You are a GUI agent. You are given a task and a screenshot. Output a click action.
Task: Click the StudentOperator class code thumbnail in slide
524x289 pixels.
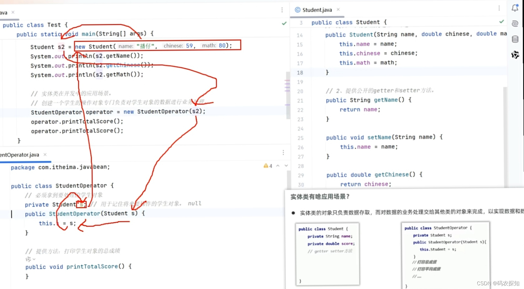(x=445, y=255)
